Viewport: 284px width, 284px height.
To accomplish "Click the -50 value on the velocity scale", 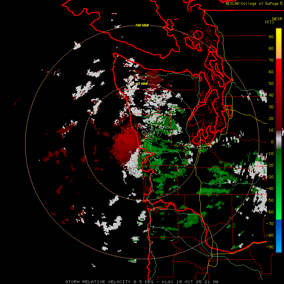I will (x=270, y=200).
